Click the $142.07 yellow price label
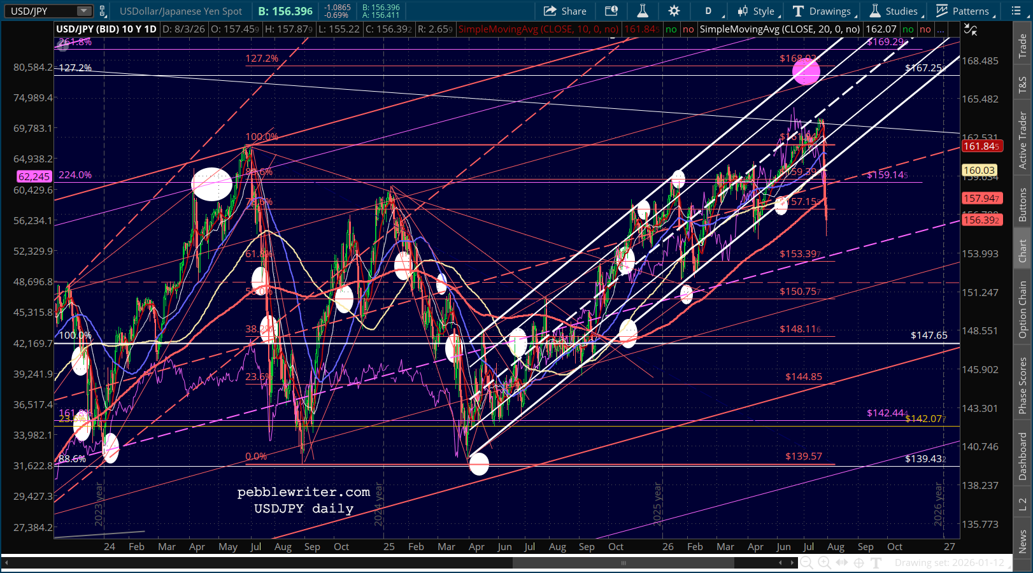The image size is (1033, 573). coord(925,418)
